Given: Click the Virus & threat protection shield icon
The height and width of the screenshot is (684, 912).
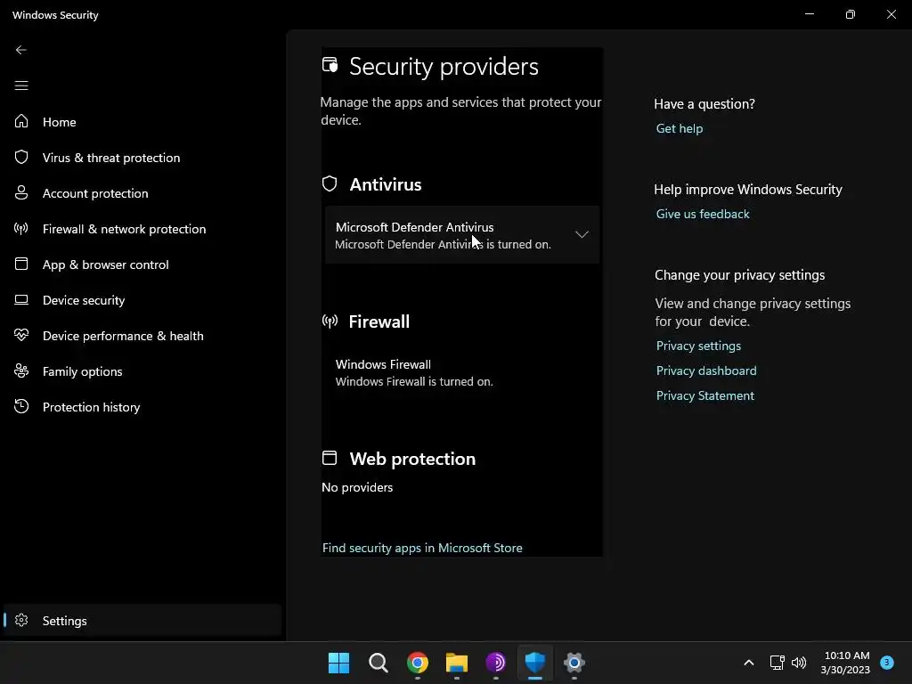Looking at the screenshot, I should (21, 157).
